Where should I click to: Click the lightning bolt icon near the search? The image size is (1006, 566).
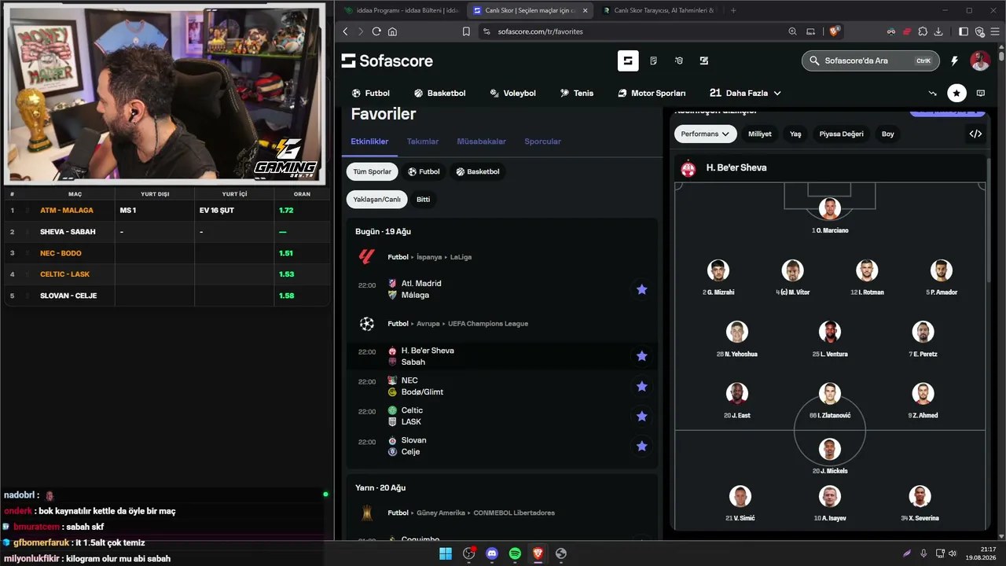(x=955, y=61)
